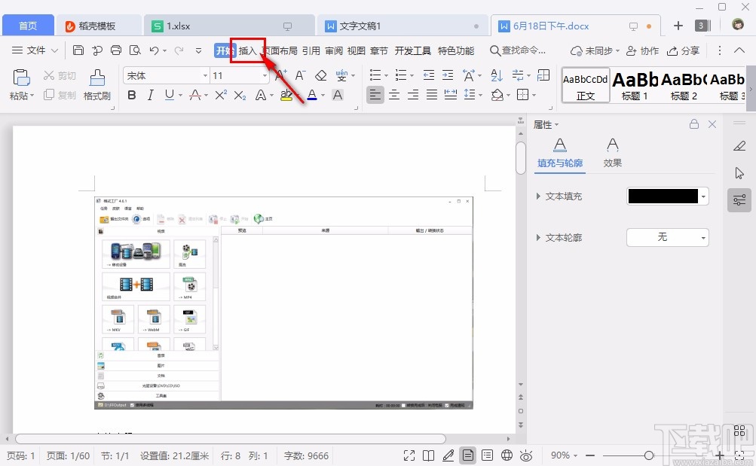Toggle center text alignment
756x466 pixels.
point(393,95)
